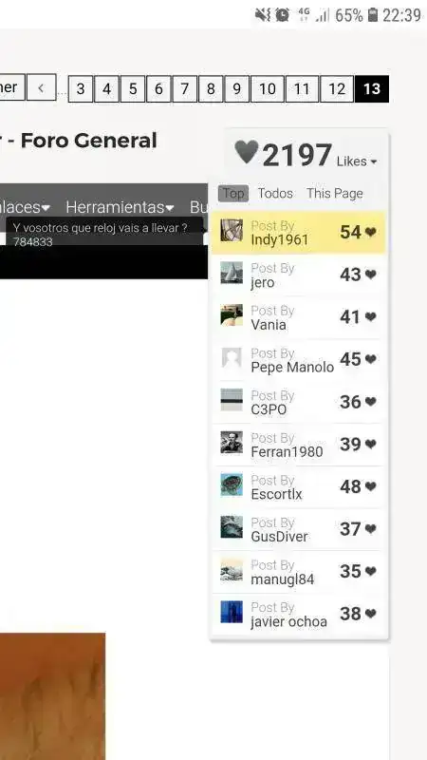
Task: Select the Top tab in likes panel
Action: [233, 194]
